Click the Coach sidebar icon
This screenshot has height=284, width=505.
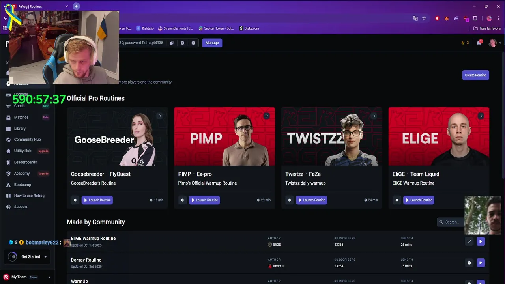[x=8, y=106]
